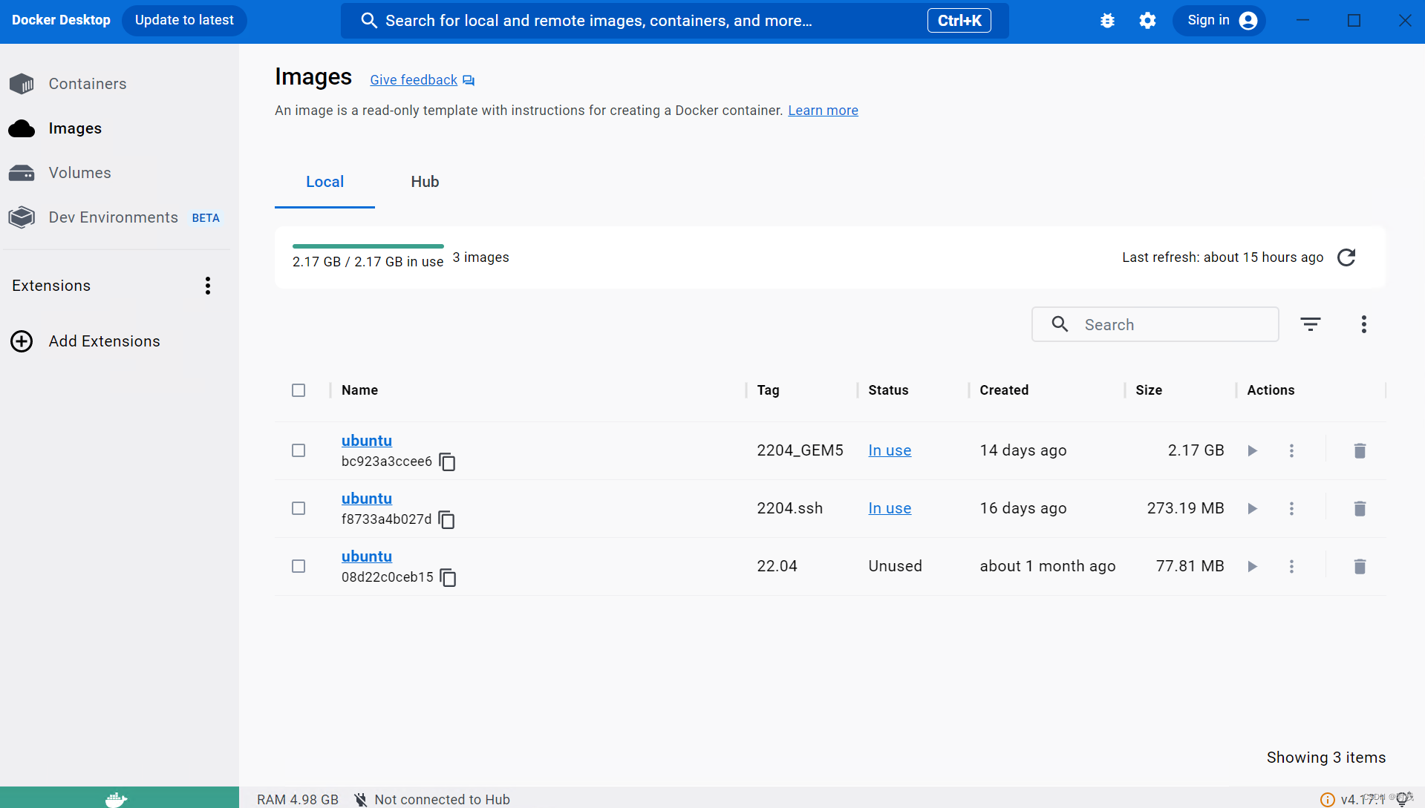
Task: Run the 2204.ssh image
Action: (x=1253, y=508)
